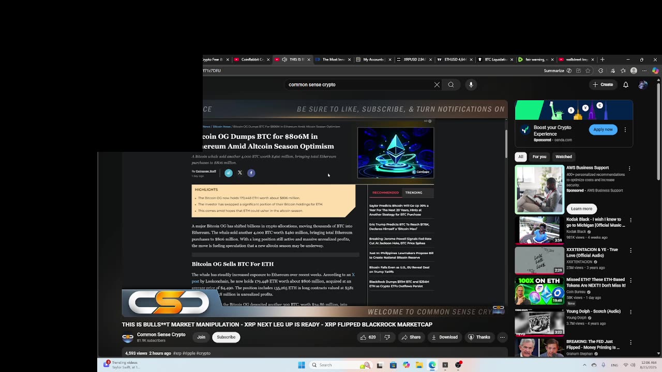Subscribe to Common Sense Crypto
The height and width of the screenshot is (372, 662).
tap(226, 337)
